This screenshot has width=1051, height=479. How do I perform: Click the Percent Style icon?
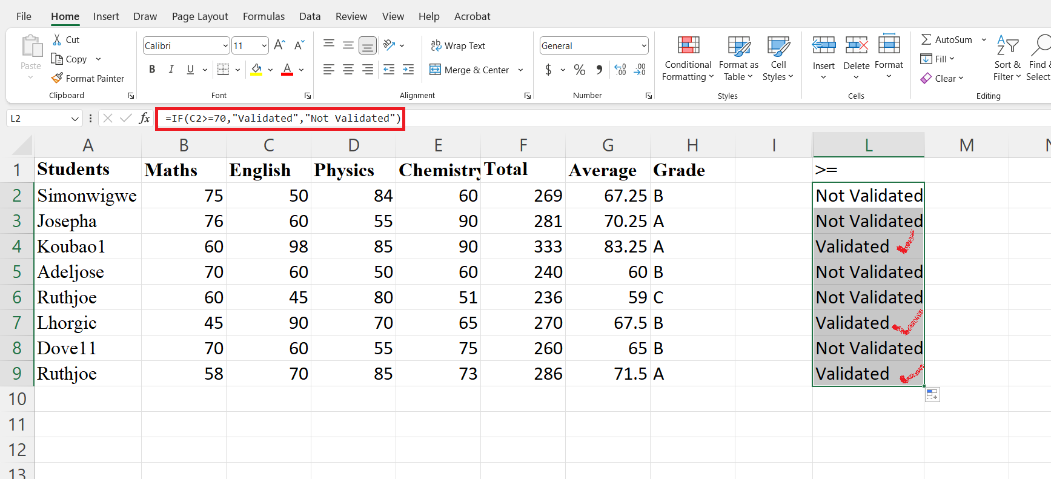[580, 70]
